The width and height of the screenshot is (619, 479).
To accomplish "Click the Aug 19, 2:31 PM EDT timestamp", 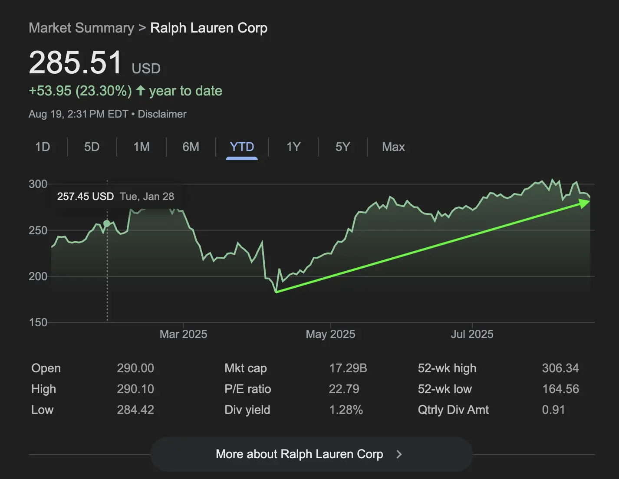I will 79,114.
